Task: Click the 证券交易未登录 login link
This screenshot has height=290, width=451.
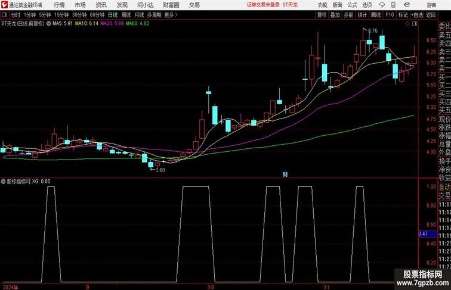Action: coord(263,5)
